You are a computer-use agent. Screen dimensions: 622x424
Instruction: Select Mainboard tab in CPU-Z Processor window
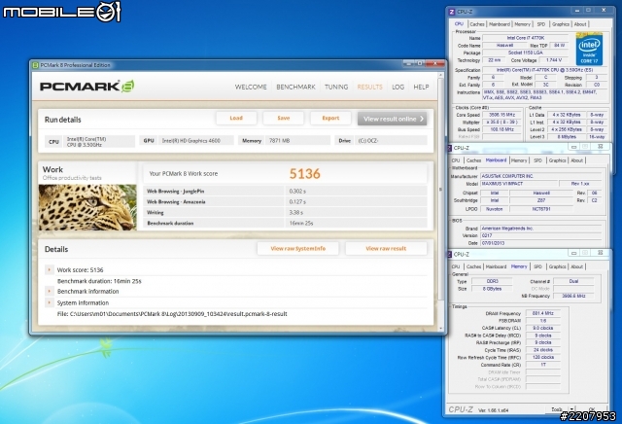coord(500,24)
